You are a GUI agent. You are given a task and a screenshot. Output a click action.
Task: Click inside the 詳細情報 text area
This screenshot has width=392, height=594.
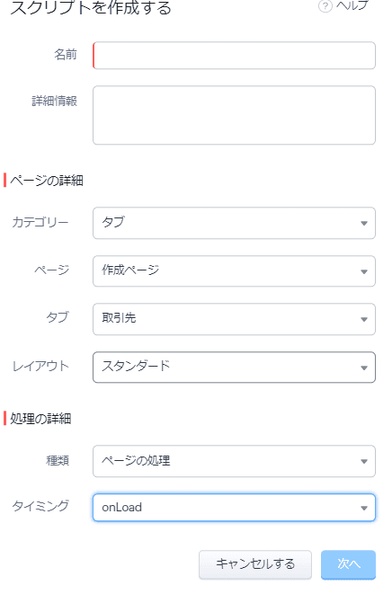(234, 115)
